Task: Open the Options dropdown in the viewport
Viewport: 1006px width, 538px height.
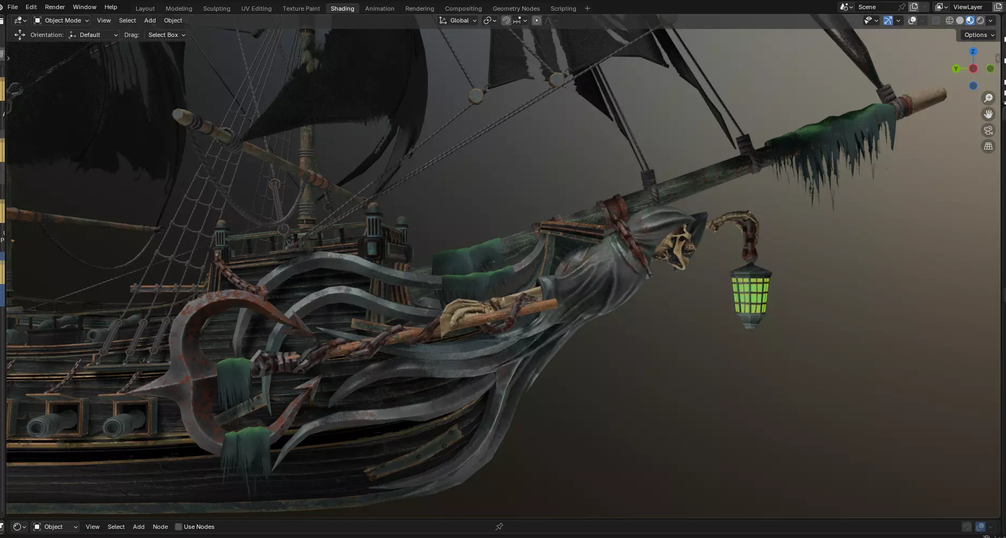Action: coord(979,35)
